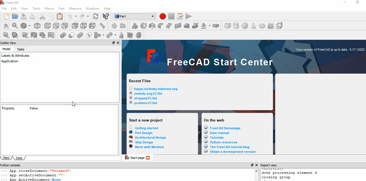This screenshot has height=181, width=366.
Task: Open the Measure menu
Action: (75, 8)
